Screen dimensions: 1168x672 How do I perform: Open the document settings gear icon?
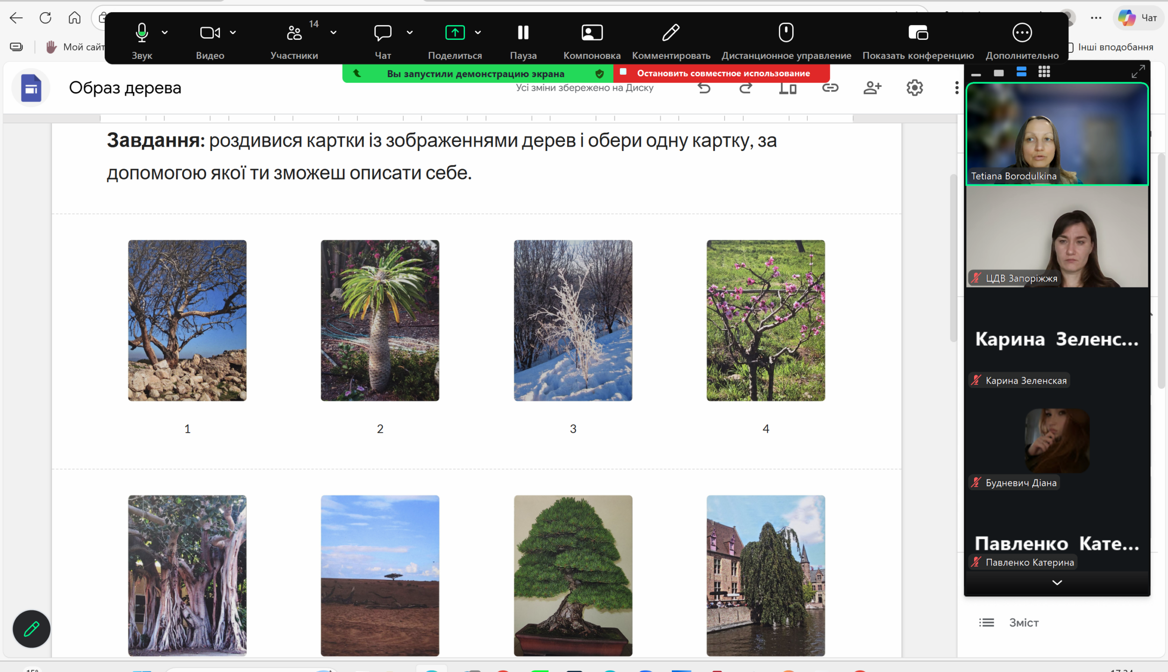[914, 88]
